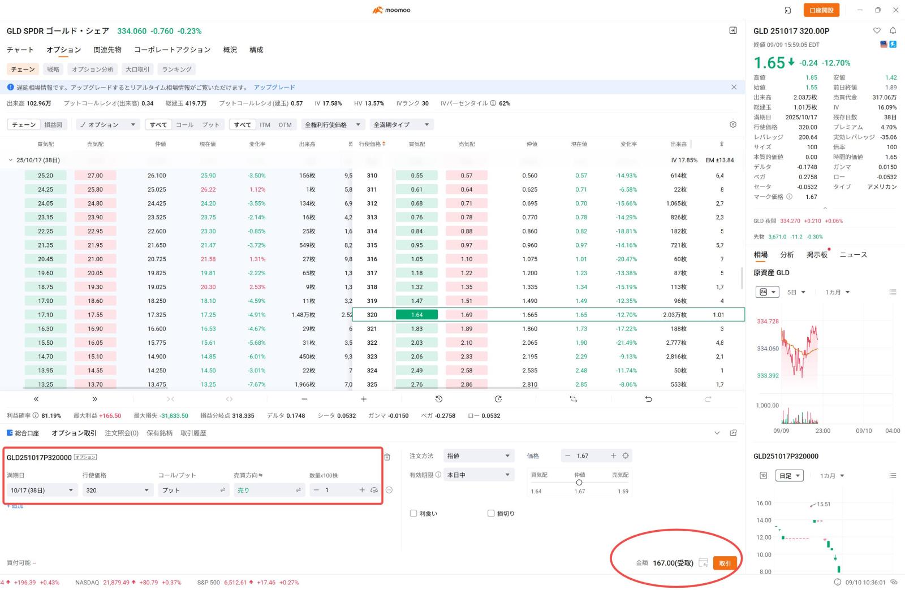Open the 戦略 sub-tab

click(x=53, y=69)
